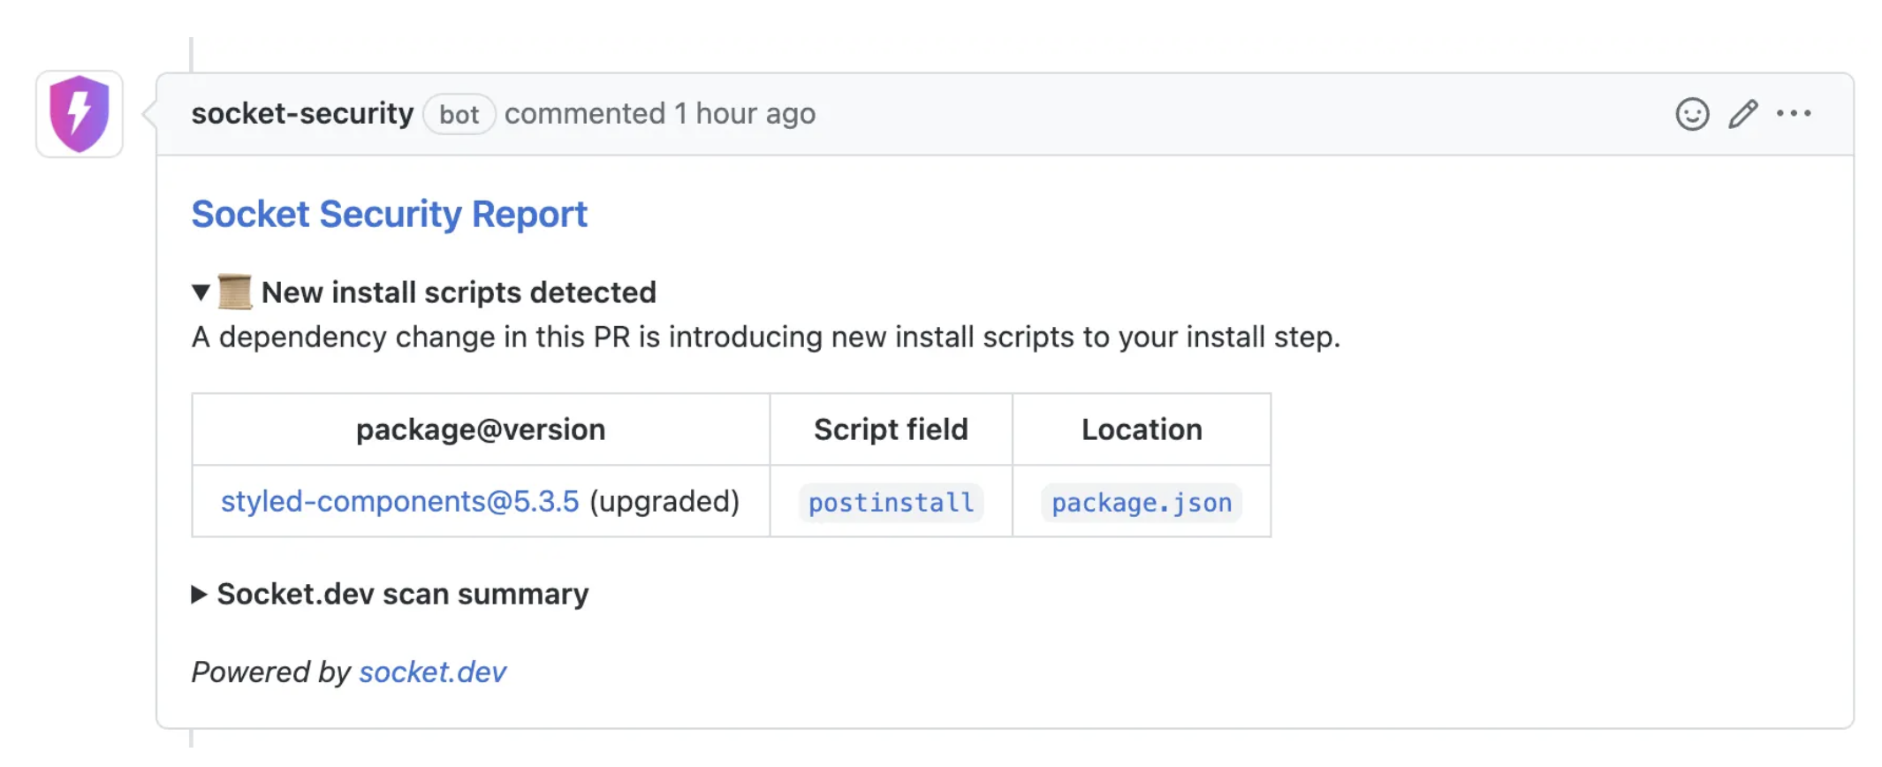Click the 'bot' badge label

pos(459,115)
